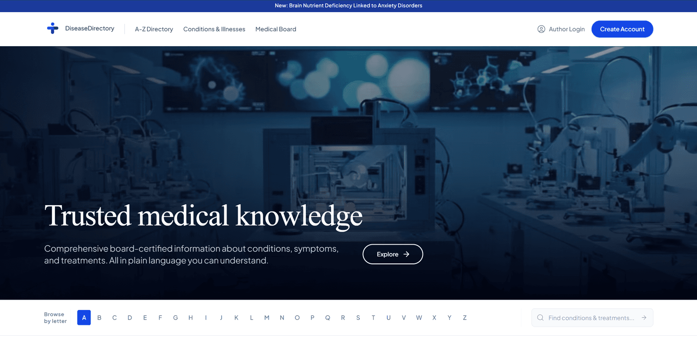This screenshot has height=337, width=697.
Task: Browse conditions starting with W
Action: [x=419, y=318]
